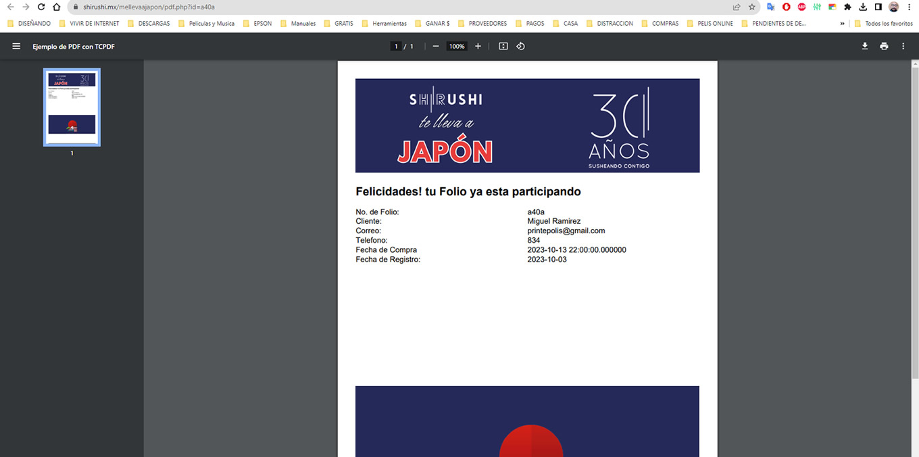The width and height of the screenshot is (919, 457).
Task: Expand hidden bookmarks with the chevron
Action: pyautogui.click(x=842, y=23)
